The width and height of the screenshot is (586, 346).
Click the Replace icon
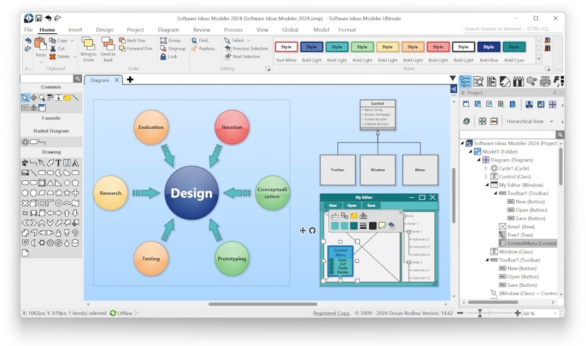pyautogui.click(x=194, y=49)
